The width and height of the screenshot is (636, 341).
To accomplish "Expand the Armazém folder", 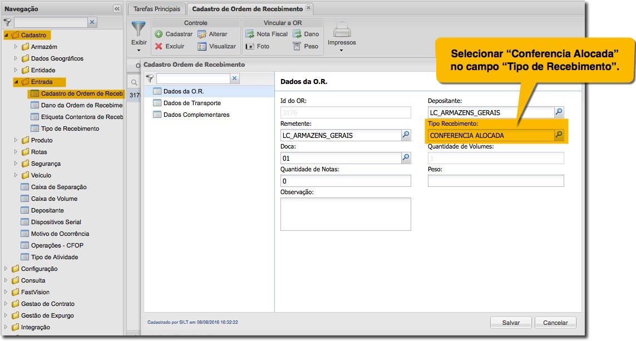I will [16, 47].
